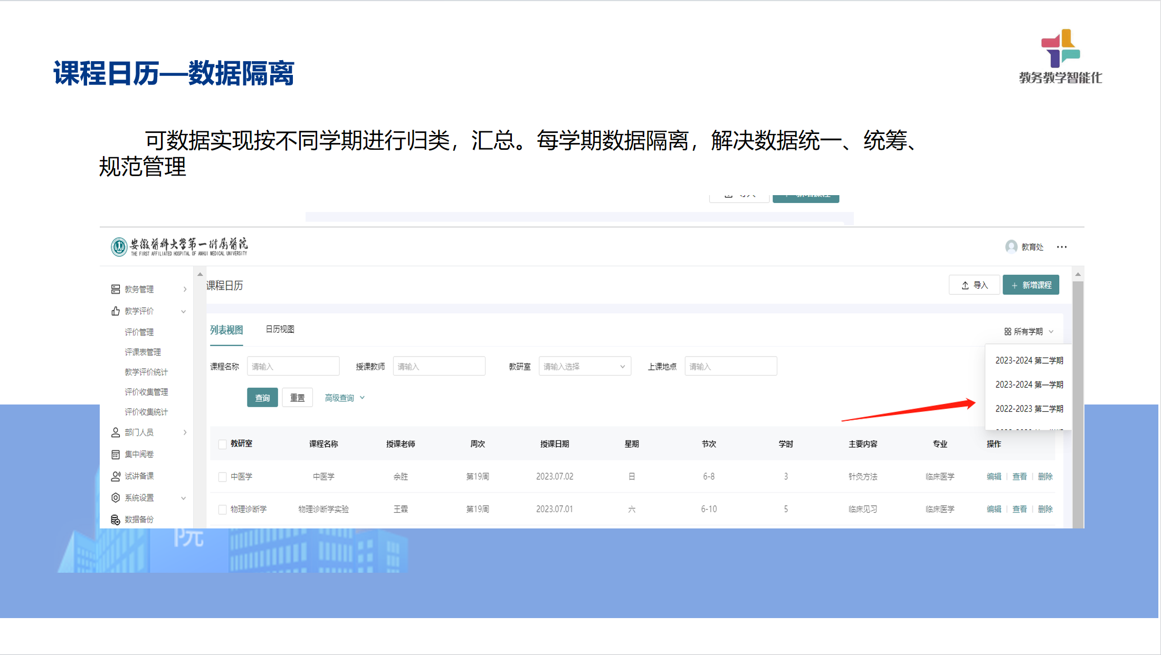
Task: Click the 数据备份 database icon
Action: pyautogui.click(x=116, y=520)
